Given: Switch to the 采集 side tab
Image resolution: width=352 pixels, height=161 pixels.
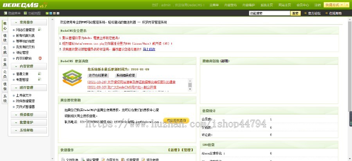Looking at the screenshot, I should point(5,62).
